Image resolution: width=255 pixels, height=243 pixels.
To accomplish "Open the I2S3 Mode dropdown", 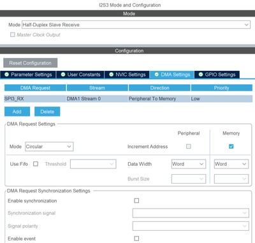I will [x=136, y=25].
